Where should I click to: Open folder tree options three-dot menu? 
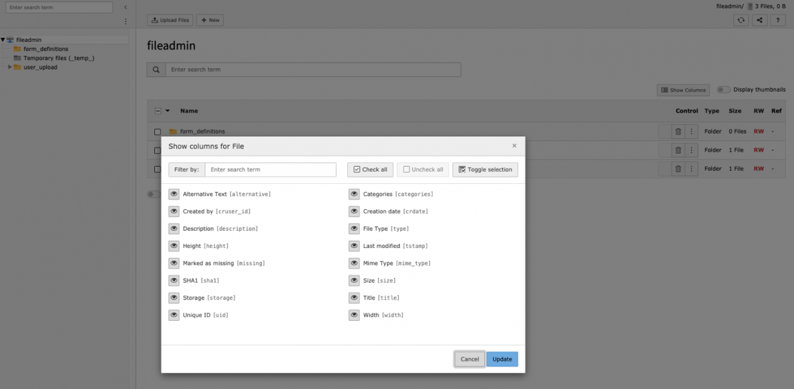(126, 21)
